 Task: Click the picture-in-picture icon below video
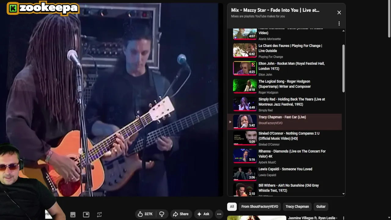[86, 215]
